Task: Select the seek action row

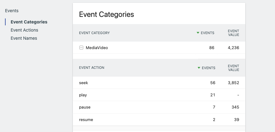Action: 82,83
